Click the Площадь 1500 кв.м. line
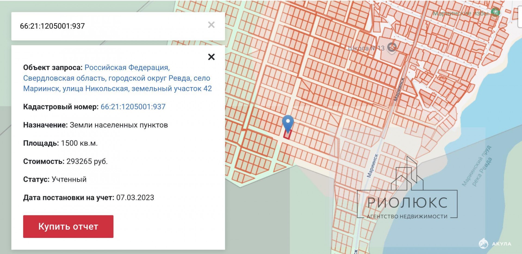 coord(60,143)
